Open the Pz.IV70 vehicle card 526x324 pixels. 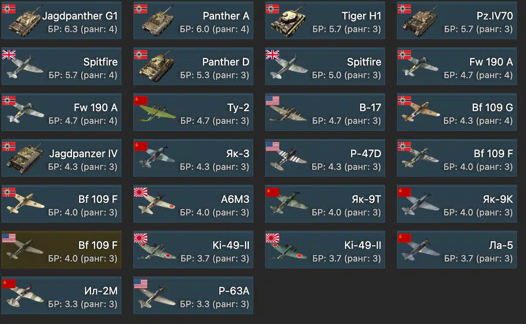tap(457, 20)
